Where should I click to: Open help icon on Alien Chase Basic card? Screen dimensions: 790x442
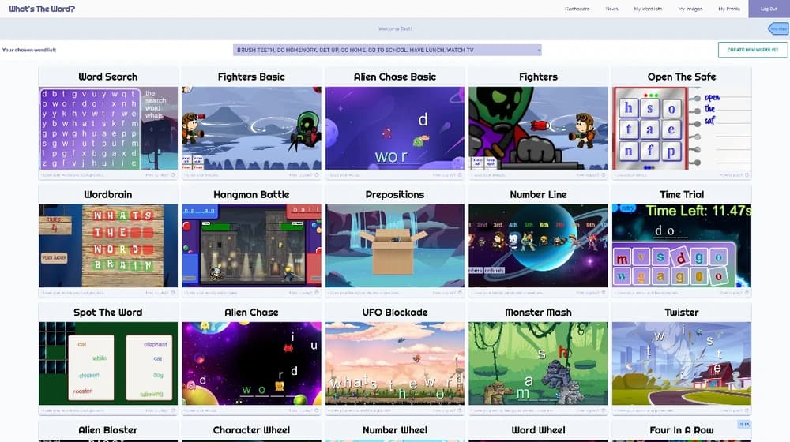coord(460,175)
